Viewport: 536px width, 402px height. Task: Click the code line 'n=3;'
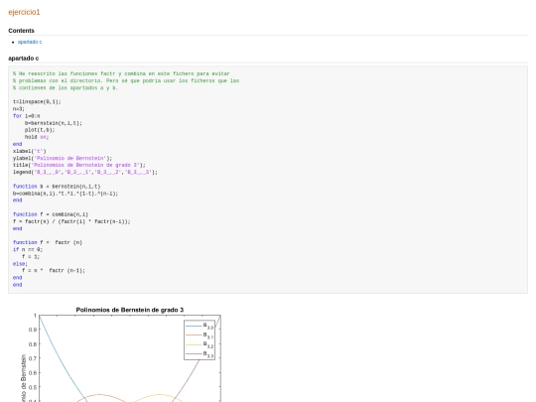click(19, 109)
